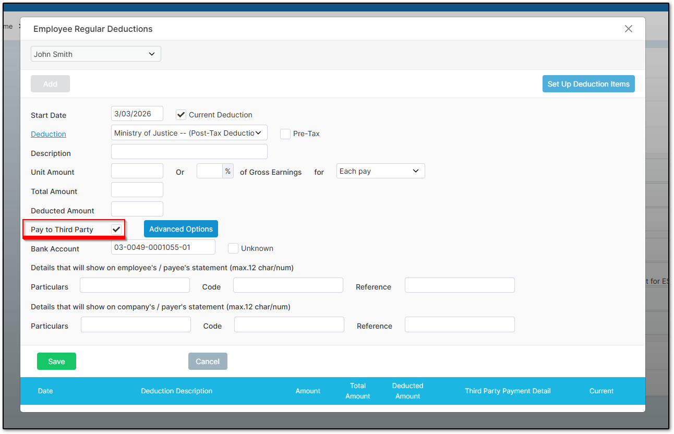674x434 pixels.
Task: Uncheck the Current Deduction checkbox
Action: tap(180, 114)
